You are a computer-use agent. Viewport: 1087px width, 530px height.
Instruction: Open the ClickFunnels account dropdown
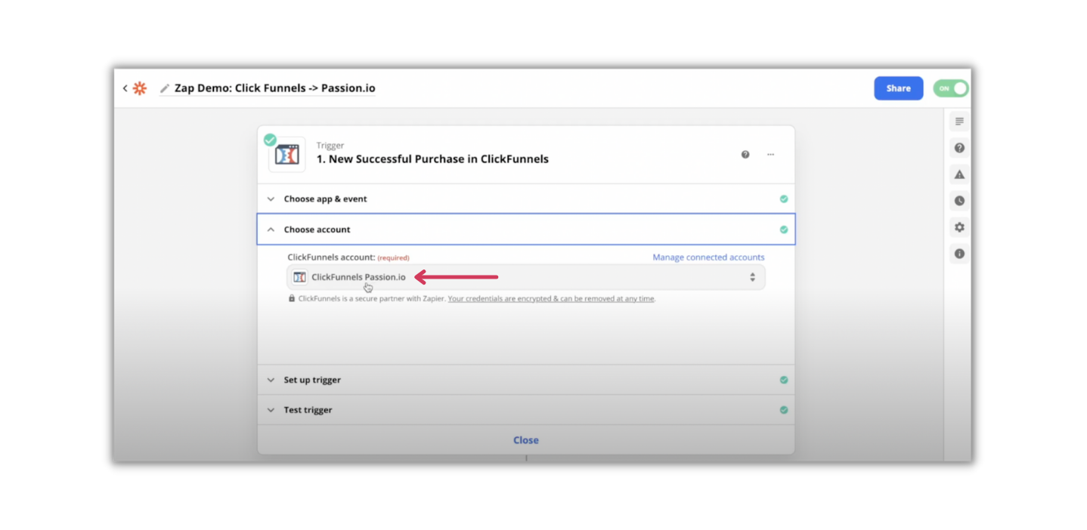(x=525, y=277)
